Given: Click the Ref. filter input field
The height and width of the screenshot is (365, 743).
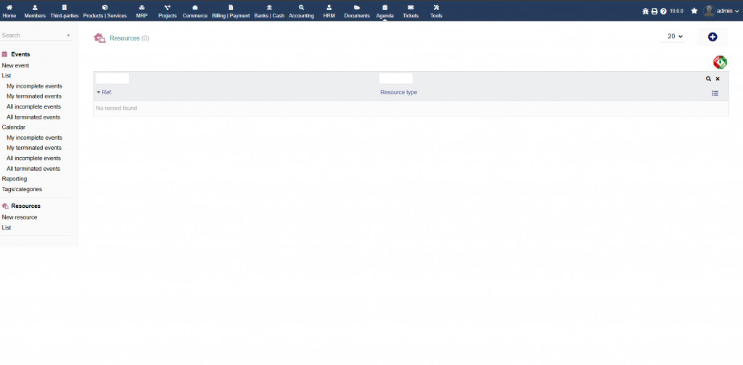Looking at the screenshot, I should point(112,78).
